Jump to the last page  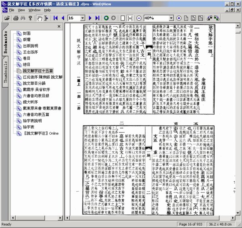point(97,18)
